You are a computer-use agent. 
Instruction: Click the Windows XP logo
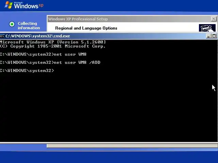24,5
